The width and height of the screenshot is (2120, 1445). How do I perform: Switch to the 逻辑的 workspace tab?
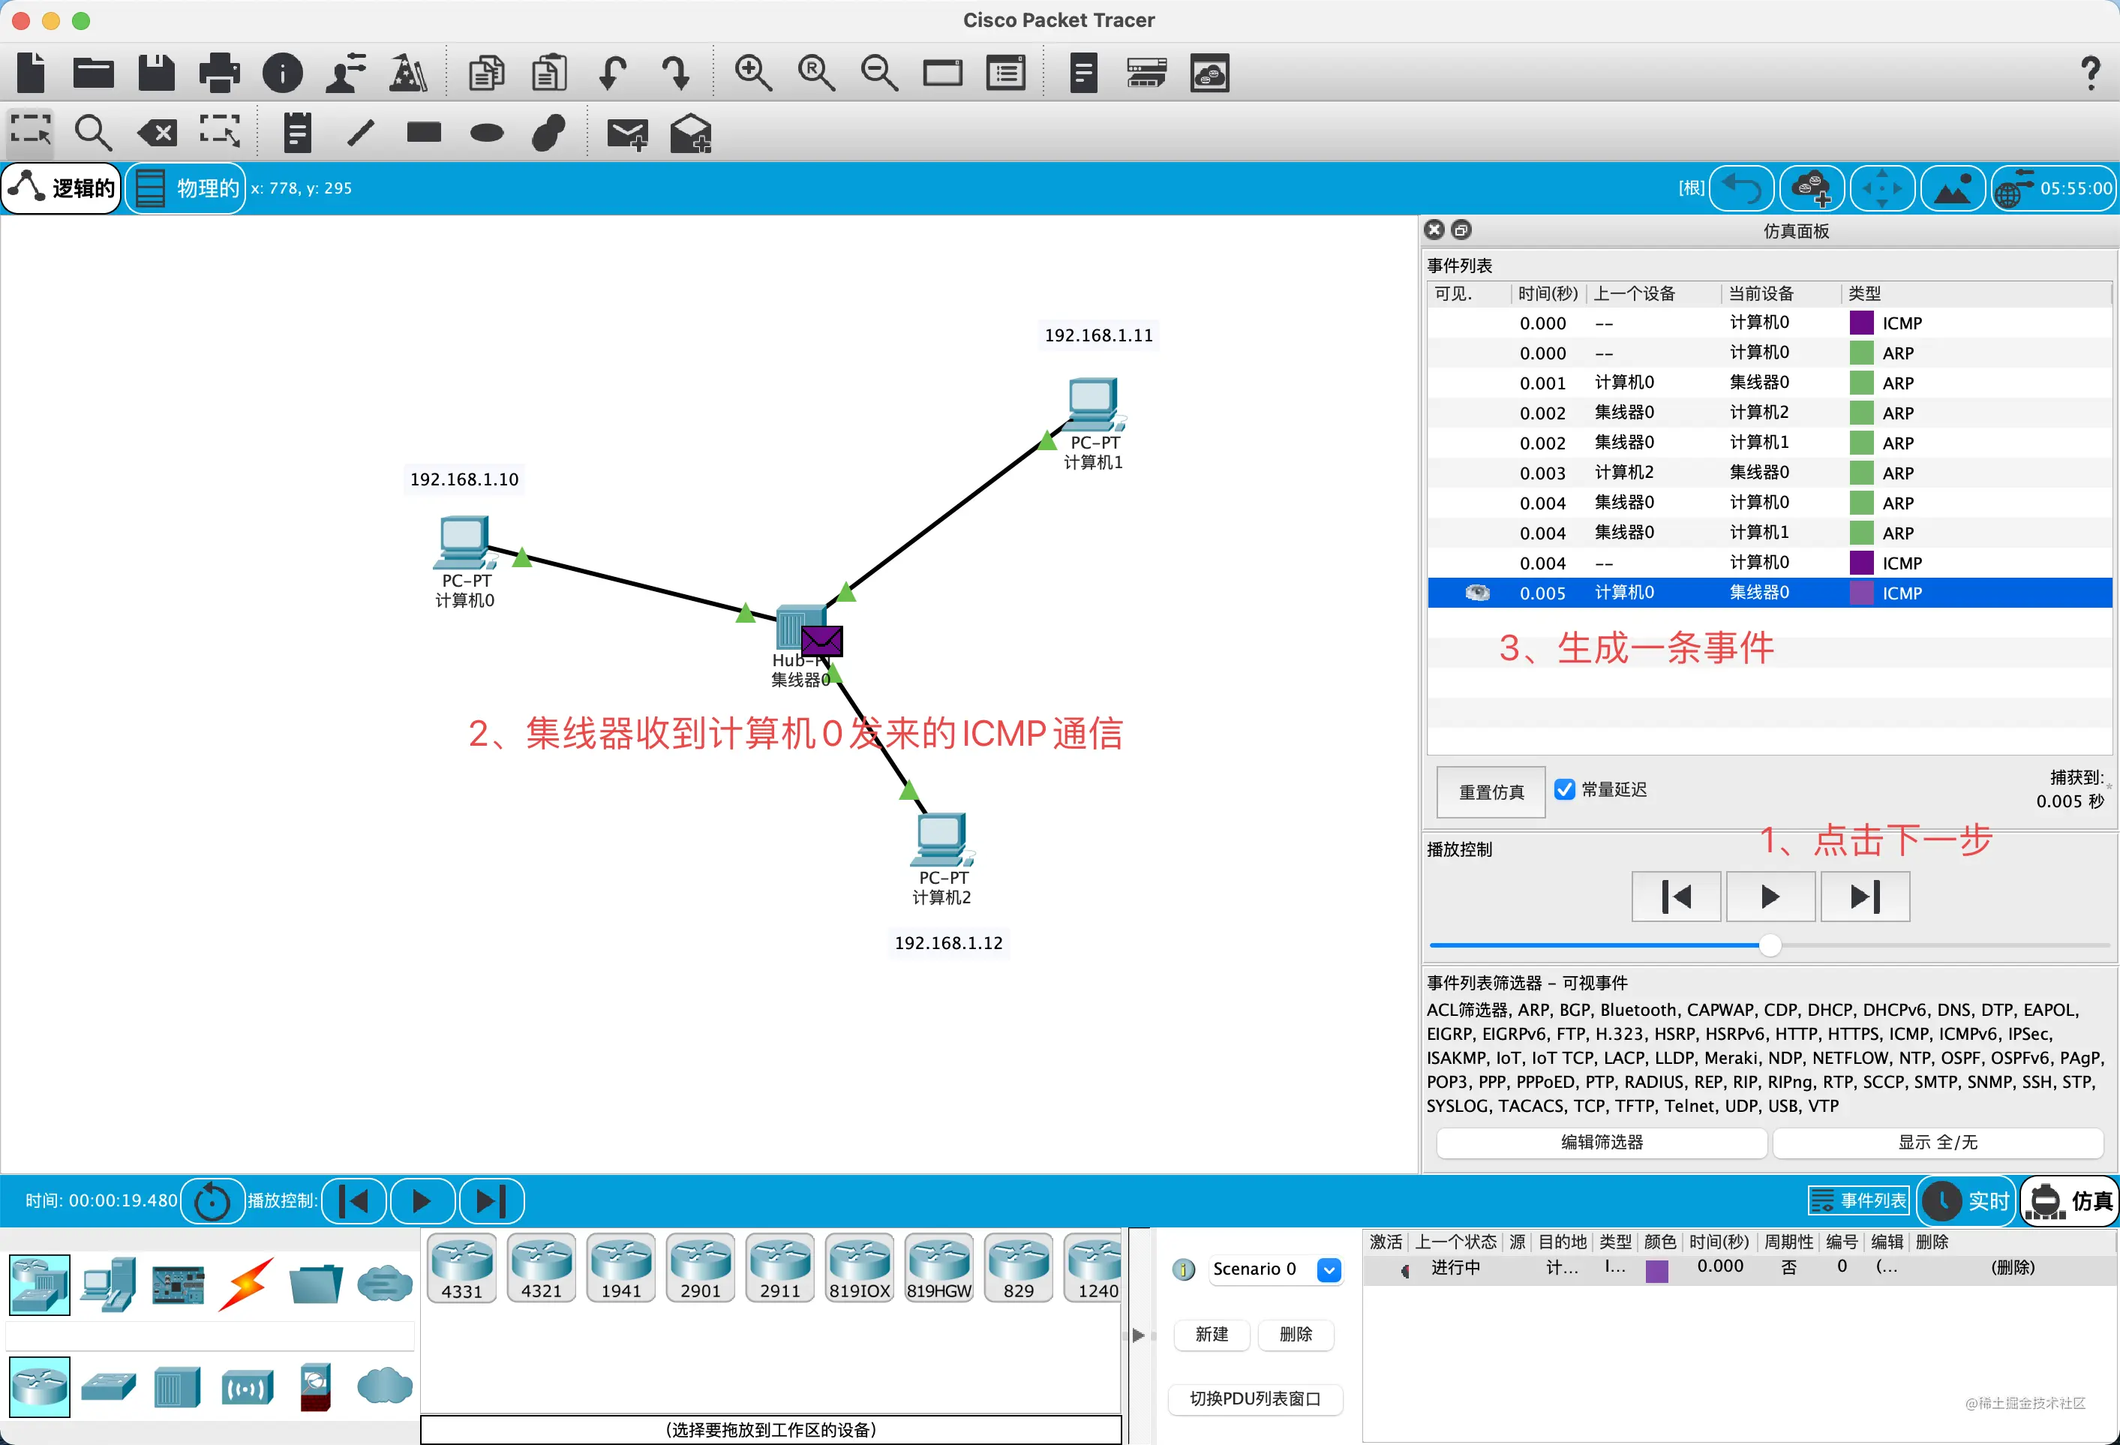pyautogui.click(x=61, y=188)
